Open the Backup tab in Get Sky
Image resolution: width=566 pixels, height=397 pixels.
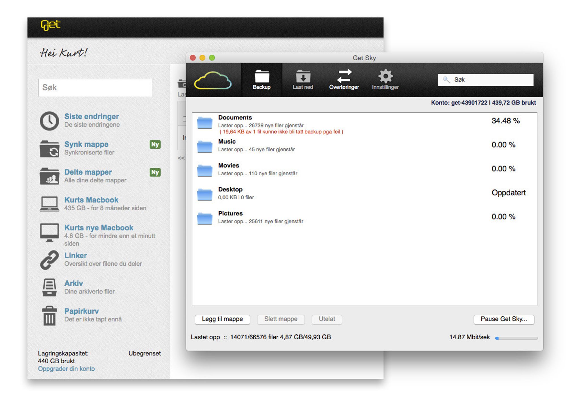261,80
